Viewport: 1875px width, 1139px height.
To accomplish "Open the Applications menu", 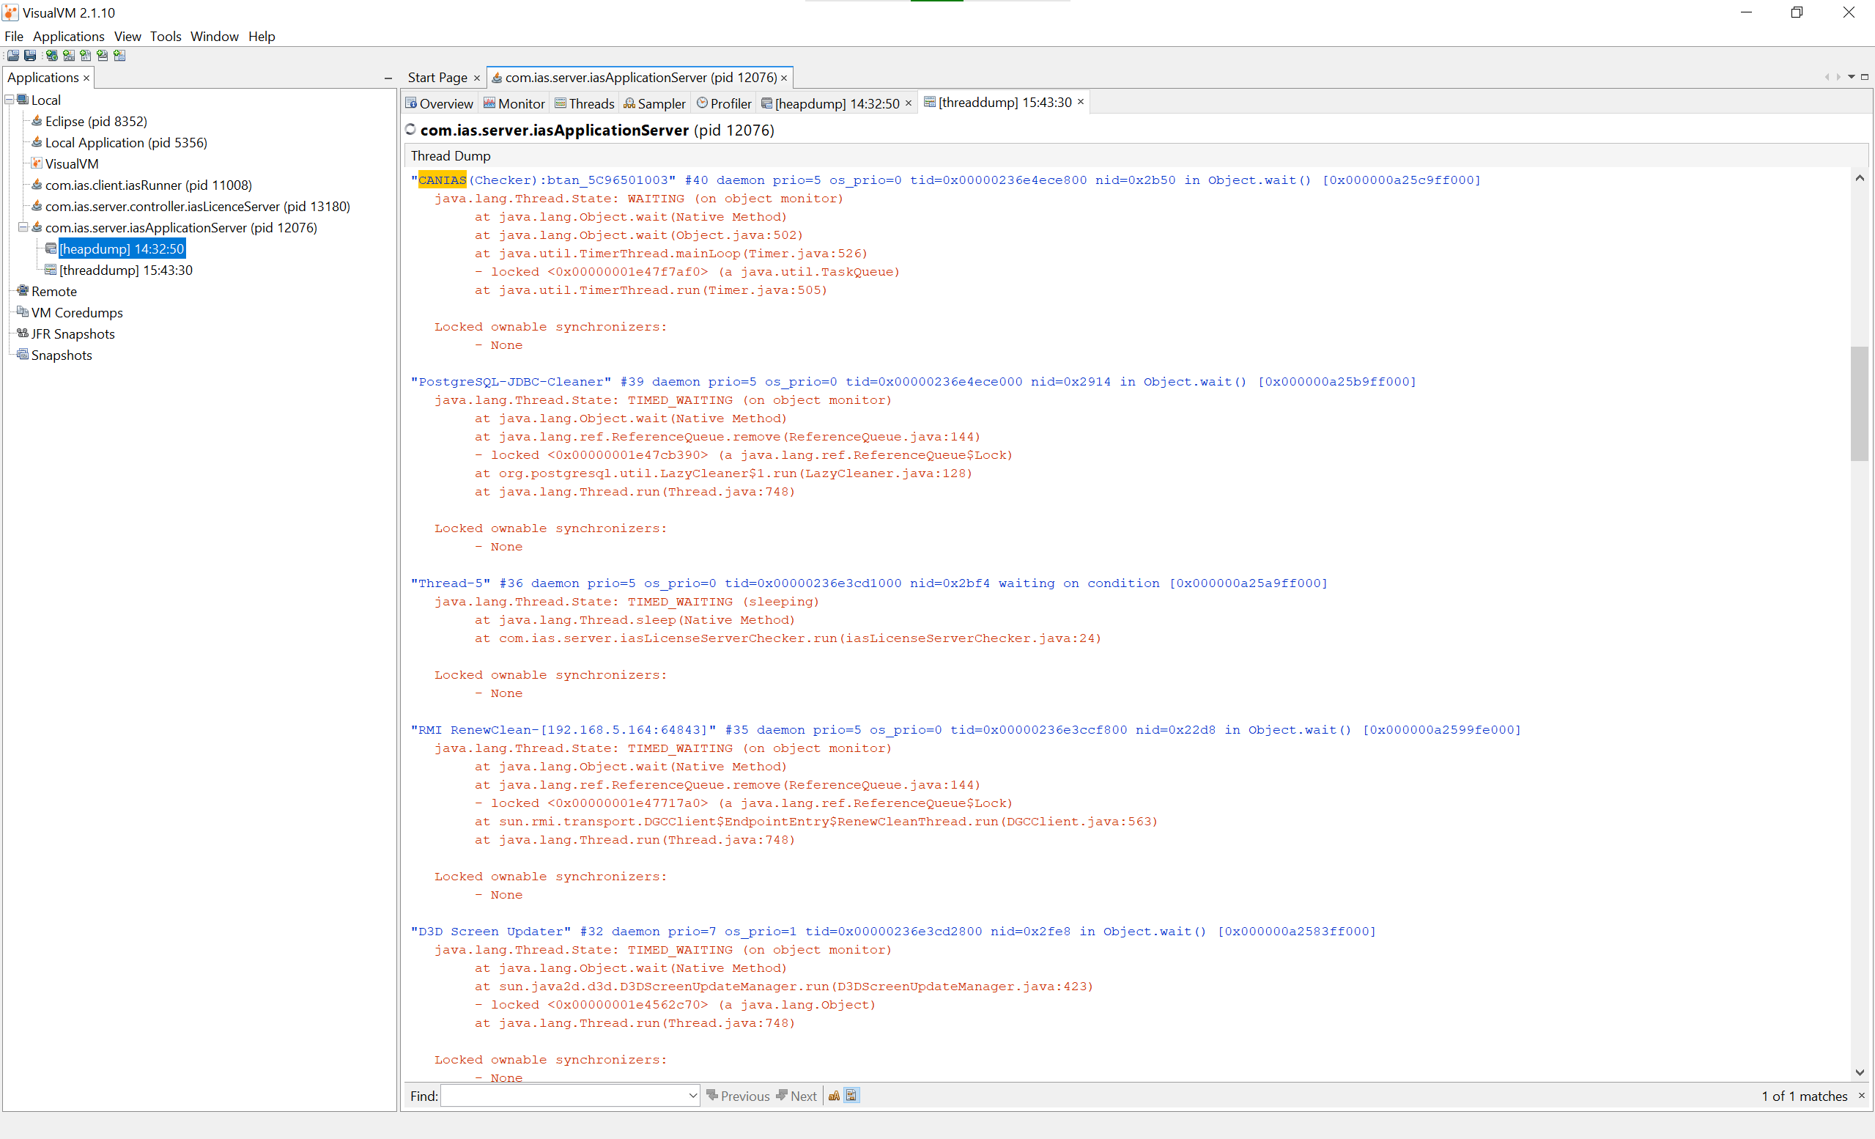I will (68, 37).
